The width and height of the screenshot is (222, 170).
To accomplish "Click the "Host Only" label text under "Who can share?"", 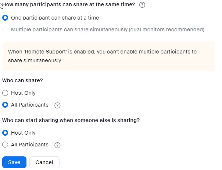I will [23, 93].
